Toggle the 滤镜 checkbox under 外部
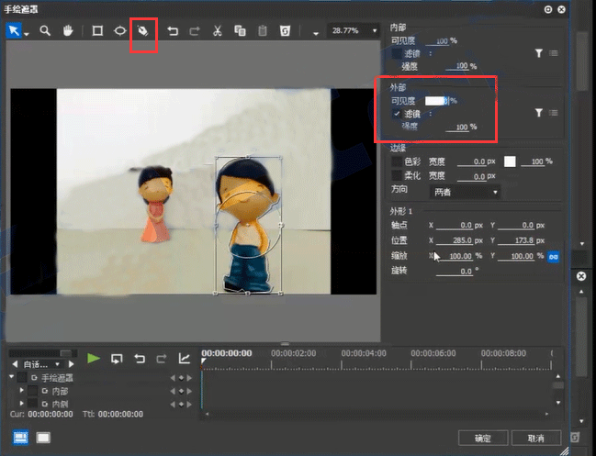Viewport: 596px width, 456px height. tap(397, 113)
